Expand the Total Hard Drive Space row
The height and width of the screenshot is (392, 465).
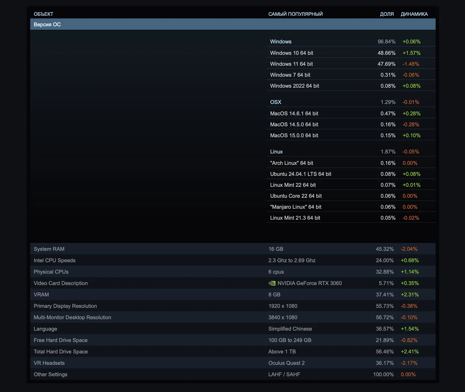click(x=233, y=352)
